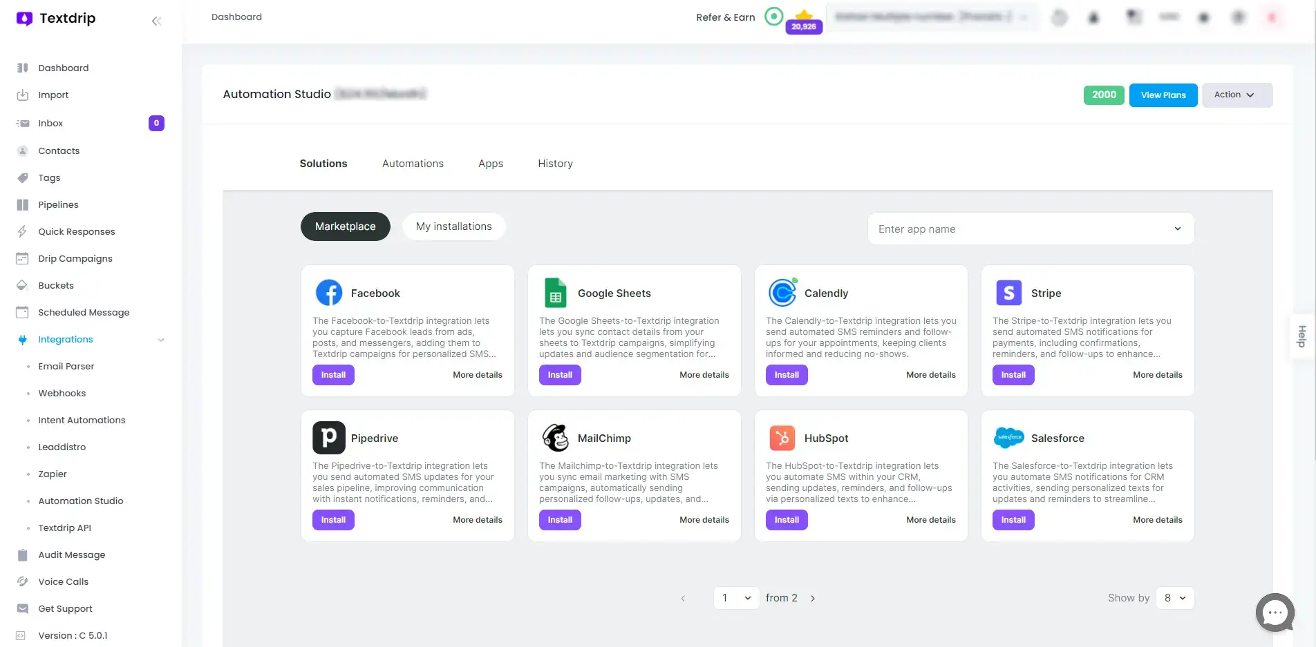Viewport: 1316px width, 647px height.
Task: Switch to the Automations tab
Action: coord(413,164)
